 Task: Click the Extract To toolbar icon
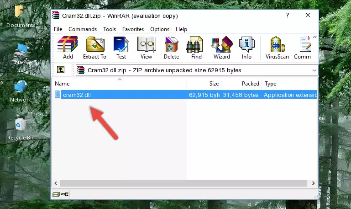[95, 44]
